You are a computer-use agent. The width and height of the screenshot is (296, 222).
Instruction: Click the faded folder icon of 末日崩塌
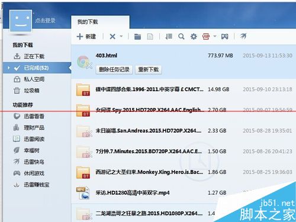pos(84,131)
